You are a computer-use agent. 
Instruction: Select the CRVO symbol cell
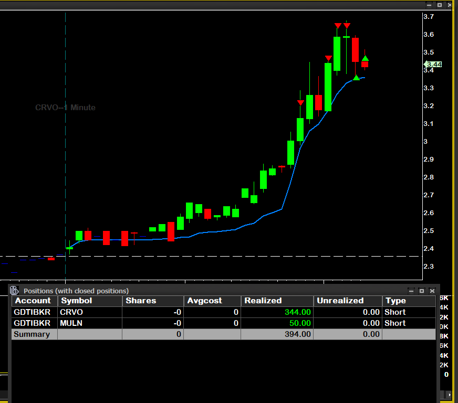tap(90, 312)
